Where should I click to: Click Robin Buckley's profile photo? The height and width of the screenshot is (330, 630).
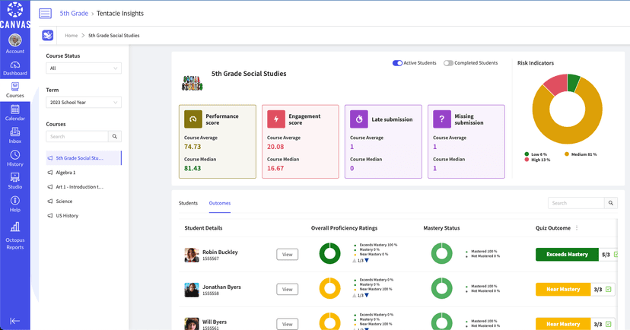pos(192,255)
